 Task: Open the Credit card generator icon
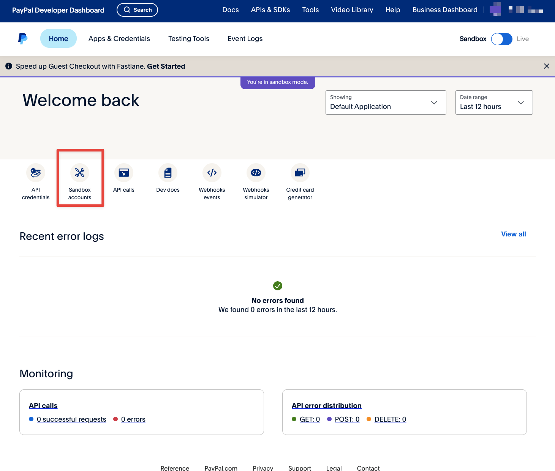pyautogui.click(x=300, y=173)
